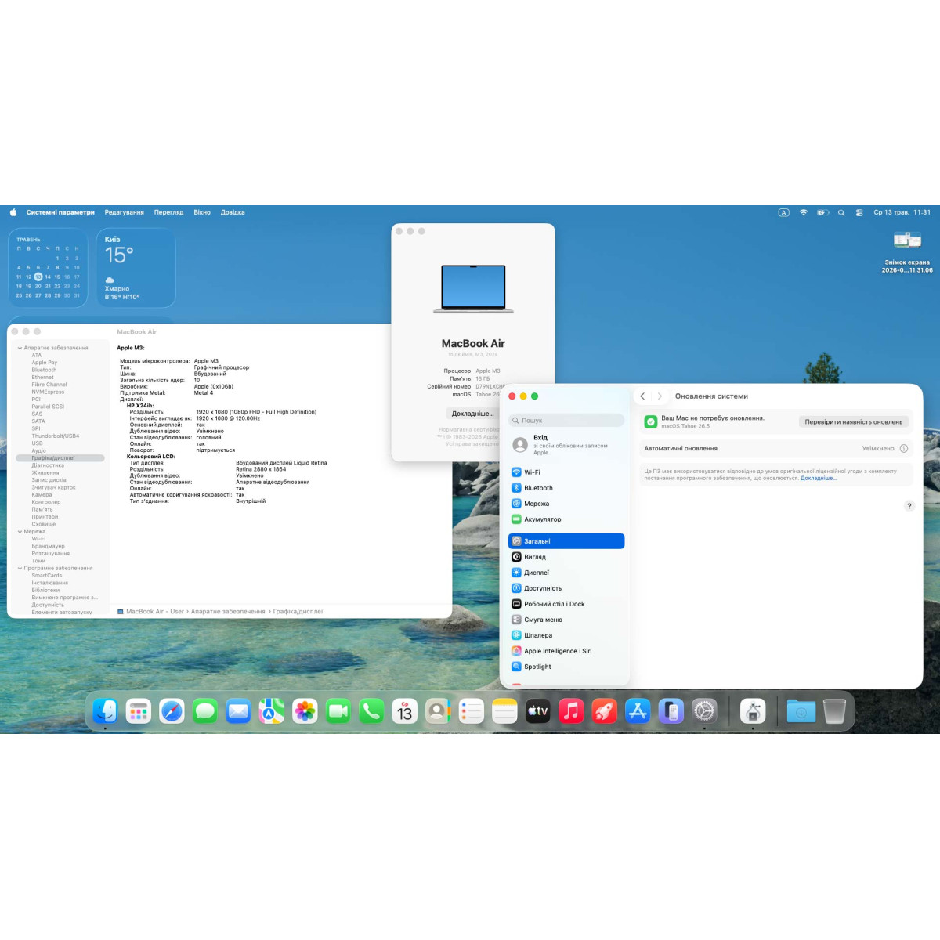The width and height of the screenshot is (940, 940).
Task: Select Брандмауер in System Information sidebar
Action: [49, 547]
